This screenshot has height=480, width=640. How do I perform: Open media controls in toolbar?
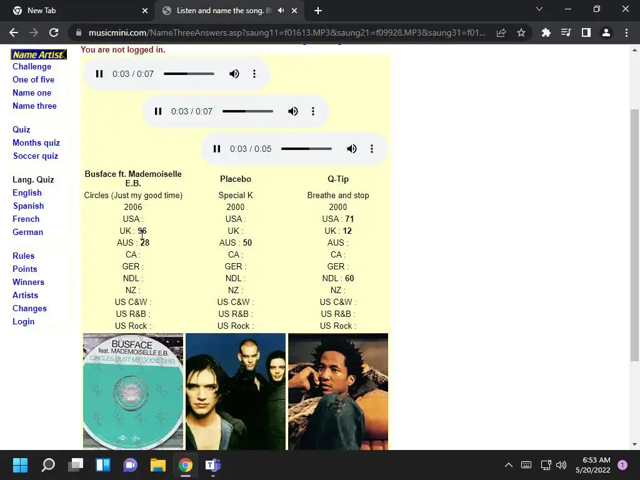pos(566,32)
